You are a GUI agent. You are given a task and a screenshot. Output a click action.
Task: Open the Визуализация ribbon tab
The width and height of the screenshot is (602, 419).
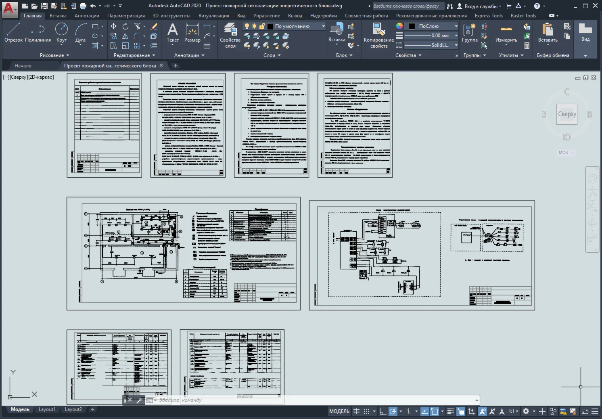[214, 16]
